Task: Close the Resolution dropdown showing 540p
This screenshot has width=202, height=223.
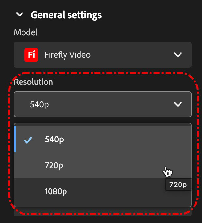Action: pos(103,104)
